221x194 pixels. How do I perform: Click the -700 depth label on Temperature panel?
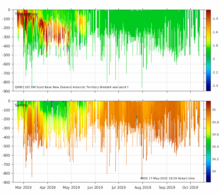point(6,73)
